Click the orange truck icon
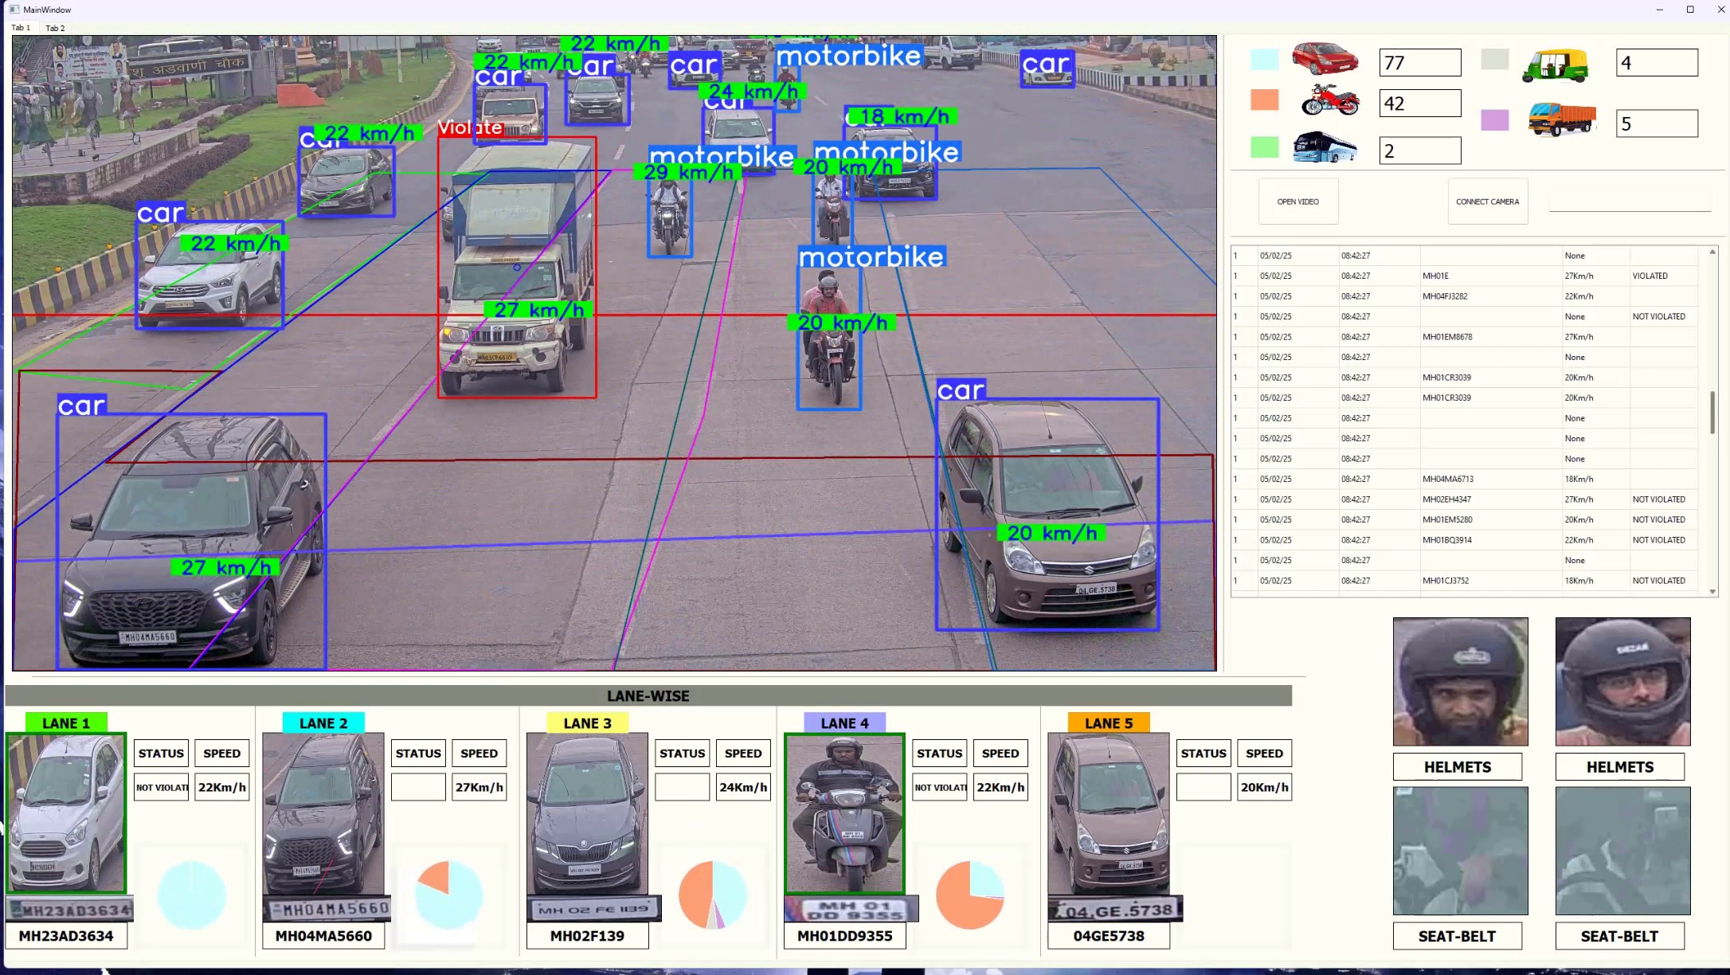Screen dimensions: 1730x975 pyautogui.click(x=1562, y=119)
